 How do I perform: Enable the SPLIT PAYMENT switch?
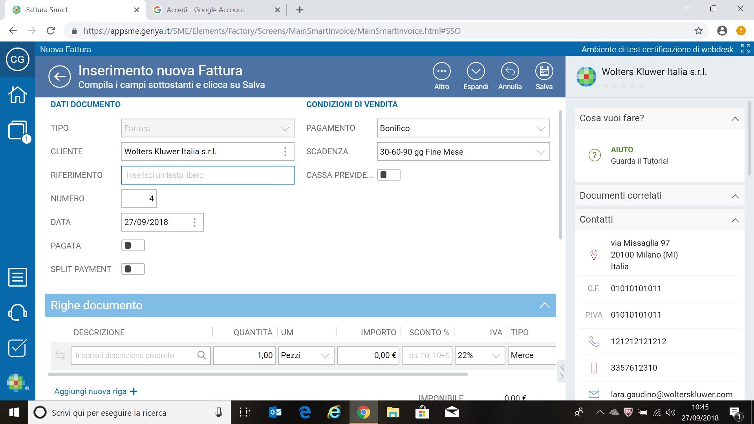tap(133, 269)
